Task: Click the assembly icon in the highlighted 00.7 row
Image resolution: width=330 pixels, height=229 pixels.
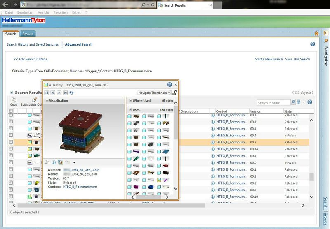Action: coord(30,142)
